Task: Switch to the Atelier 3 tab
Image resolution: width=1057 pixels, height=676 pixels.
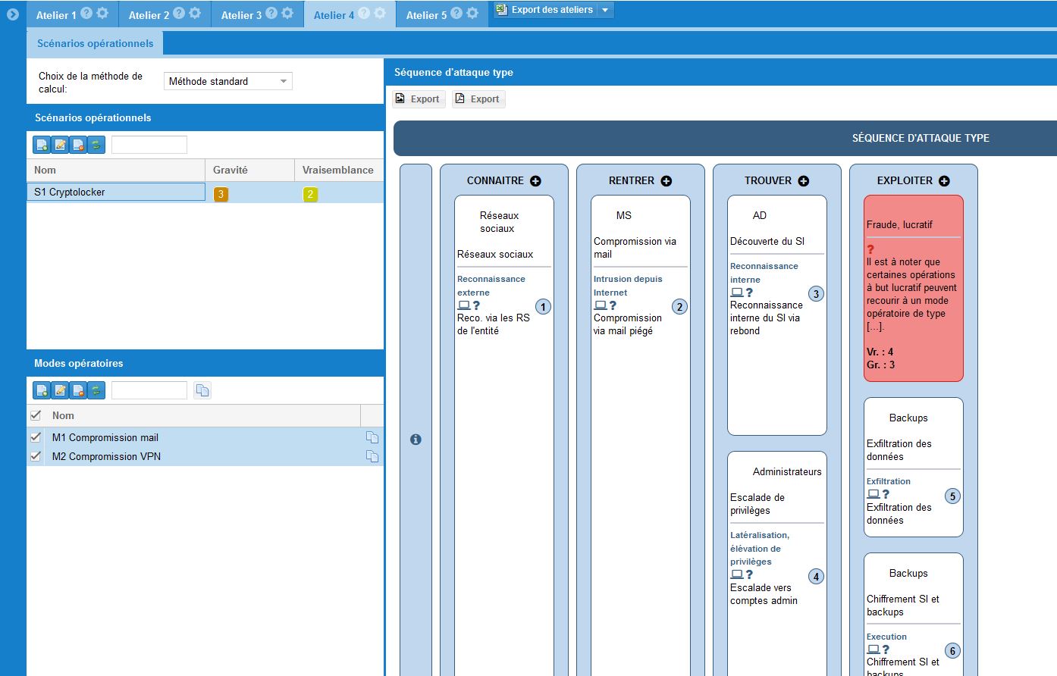Action: click(241, 15)
